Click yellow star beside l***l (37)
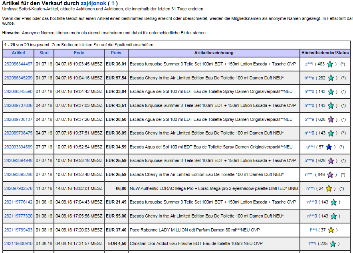 (x=331, y=230)
